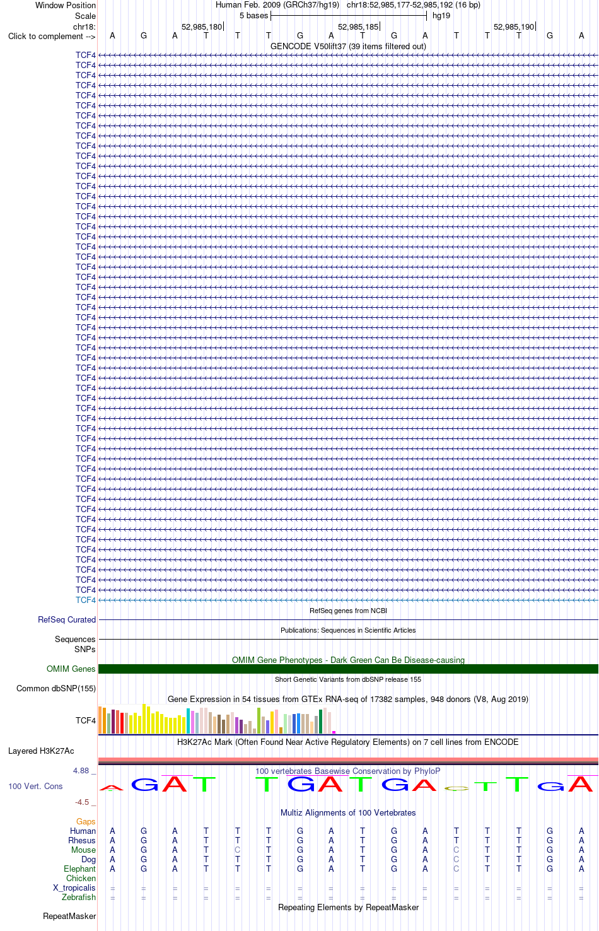599x931 pixels.
Task: Select the Zebrafish alignment row label
Action: [79, 897]
